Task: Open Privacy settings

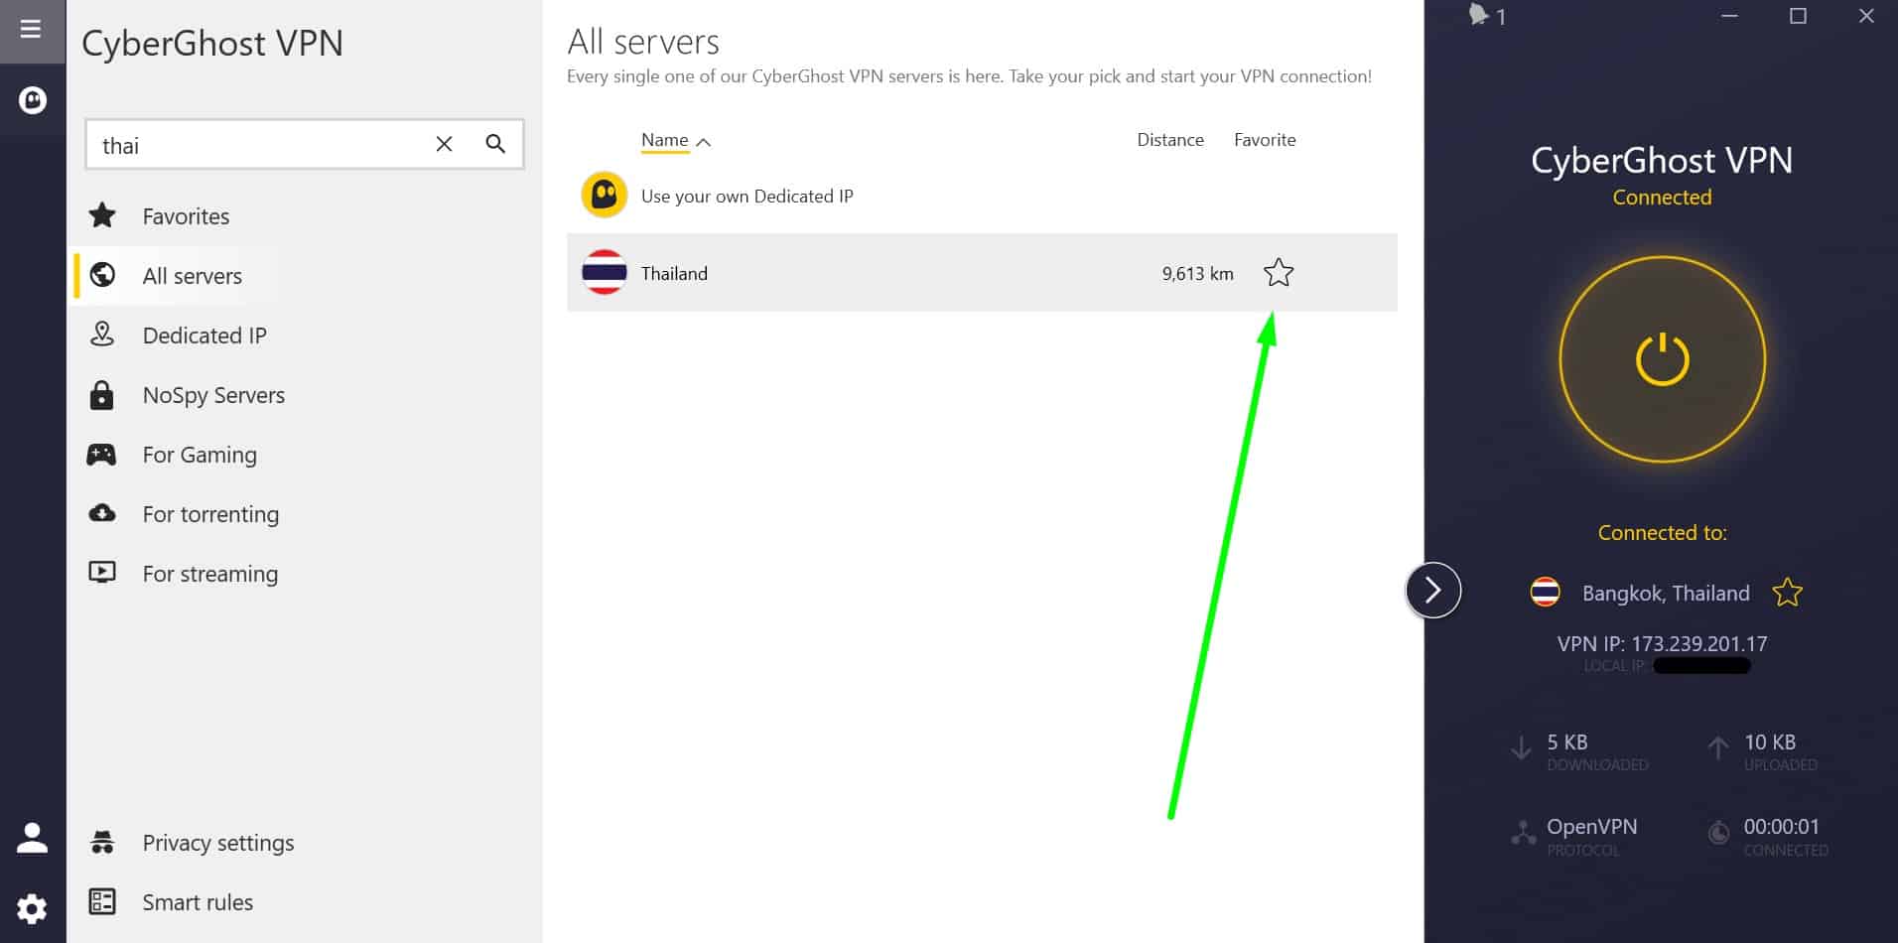Action: click(x=218, y=843)
